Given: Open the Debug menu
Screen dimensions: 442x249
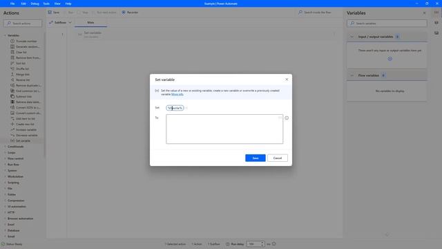Looking at the screenshot, I should (35, 3).
